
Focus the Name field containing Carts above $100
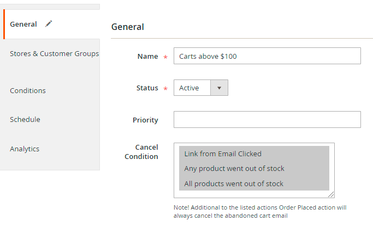(x=267, y=56)
